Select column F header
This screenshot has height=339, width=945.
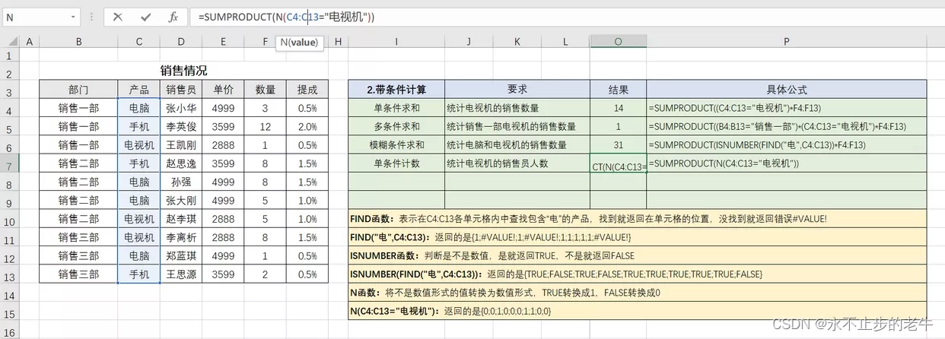click(x=266, y=41)
